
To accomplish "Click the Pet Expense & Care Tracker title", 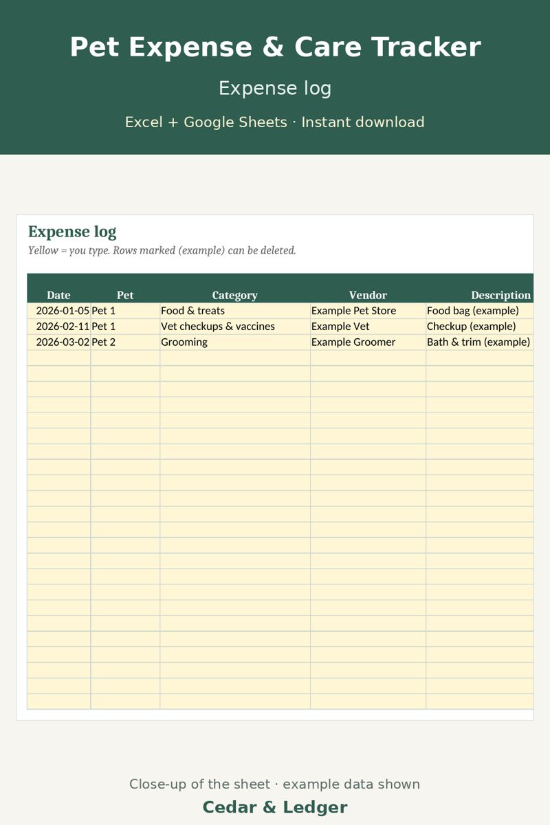I will tap(275, 47).
